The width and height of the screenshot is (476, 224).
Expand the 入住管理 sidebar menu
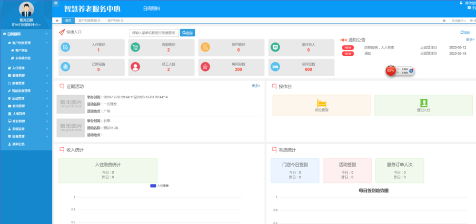click(x=26, y=68)
